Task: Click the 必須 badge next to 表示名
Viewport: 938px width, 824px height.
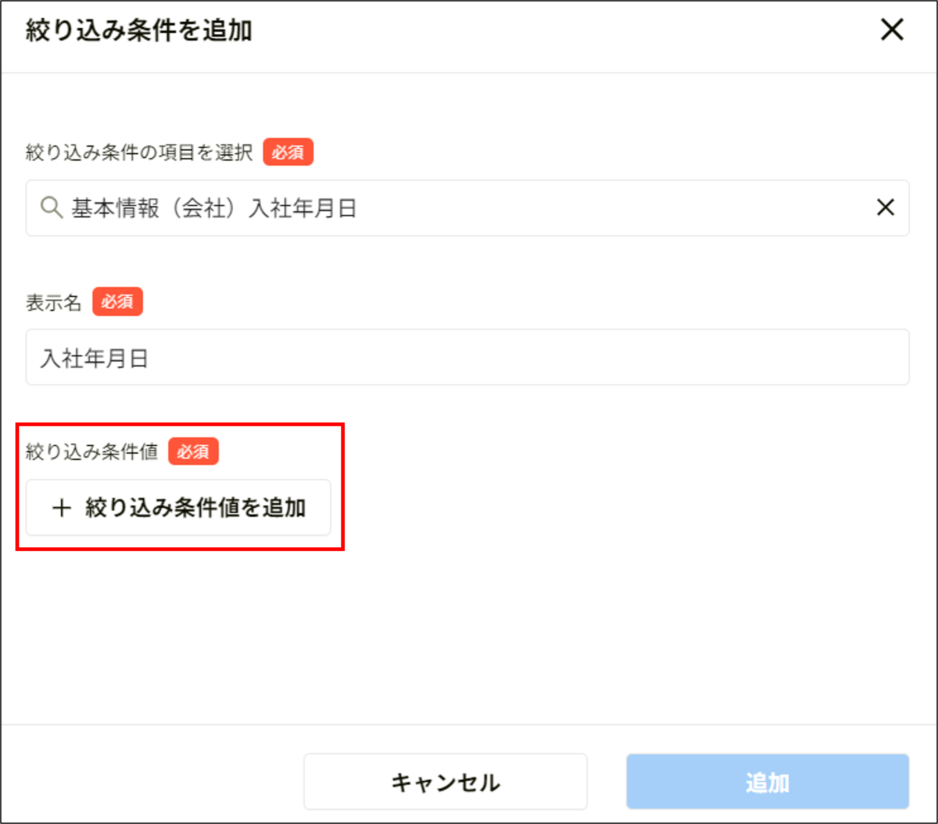Action: pyautogui.click(x=117, y=301)
